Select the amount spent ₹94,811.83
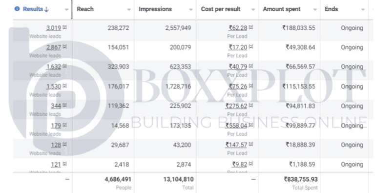 point(300,106)
